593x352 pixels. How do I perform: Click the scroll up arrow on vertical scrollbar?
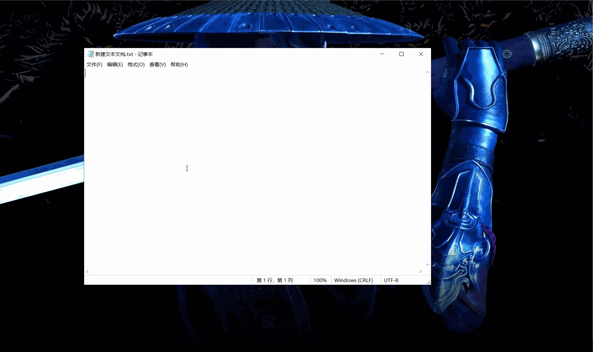pos(427,72)
